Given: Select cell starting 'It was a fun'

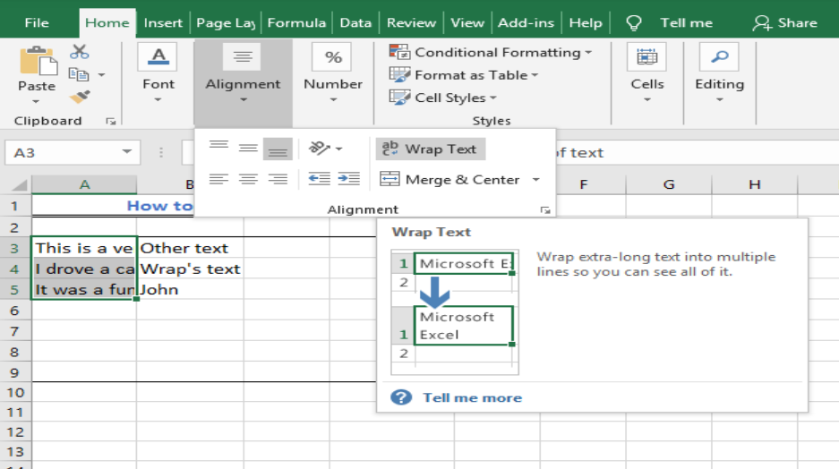Looking at the screenshot, I should [x=84, y=290].
